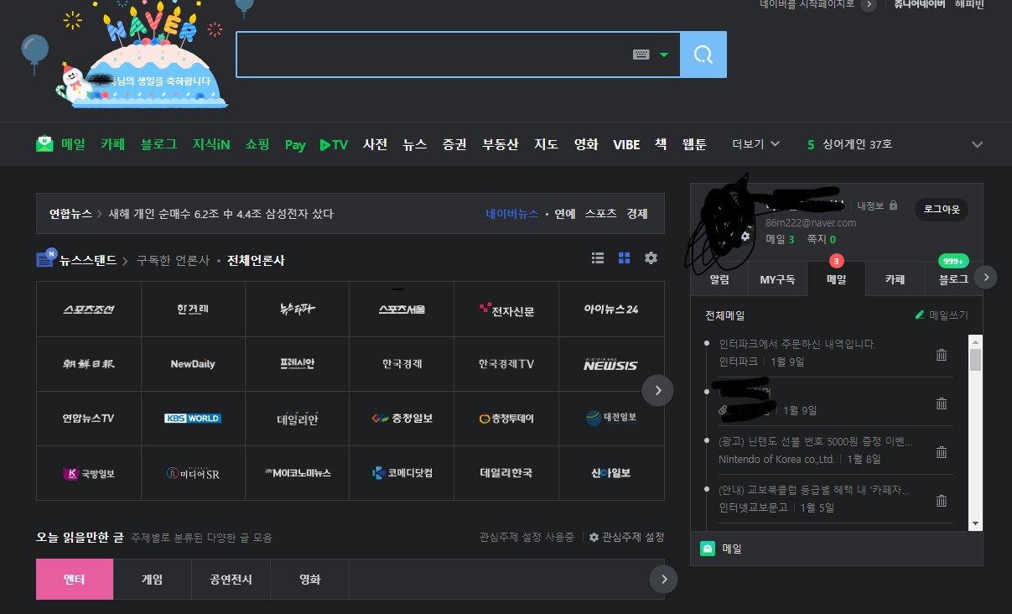Open the 스포츠조선 publisher tile
Screen dimensions: 1012x614
89,310
